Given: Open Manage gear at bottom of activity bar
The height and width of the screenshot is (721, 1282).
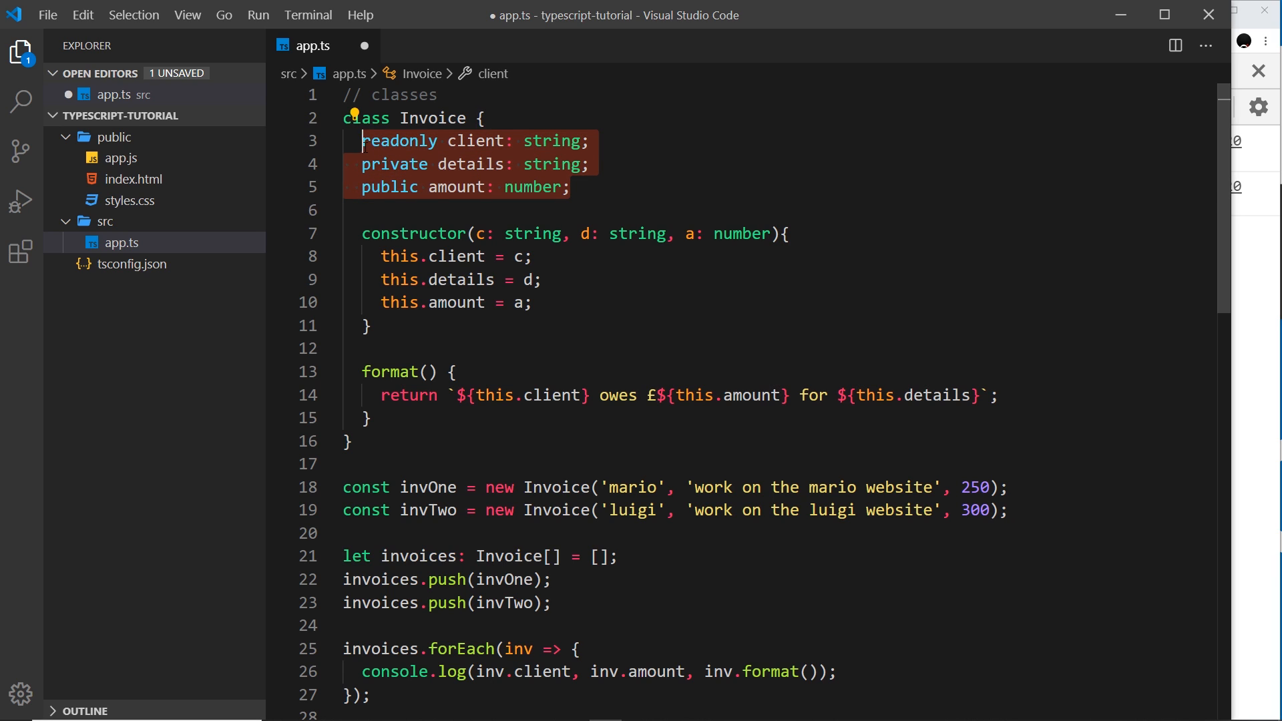Looking at the screenshot, I should point(21,694).
